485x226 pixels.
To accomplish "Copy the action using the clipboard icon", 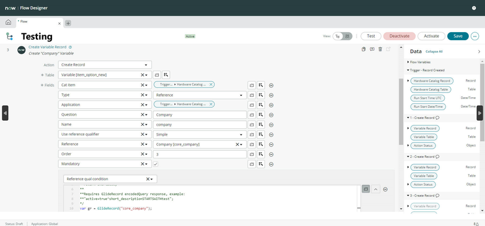I will [363, 49].
